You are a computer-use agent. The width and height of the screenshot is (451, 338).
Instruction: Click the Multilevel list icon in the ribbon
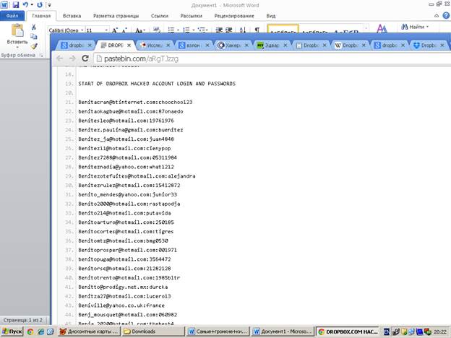[202, 30]
